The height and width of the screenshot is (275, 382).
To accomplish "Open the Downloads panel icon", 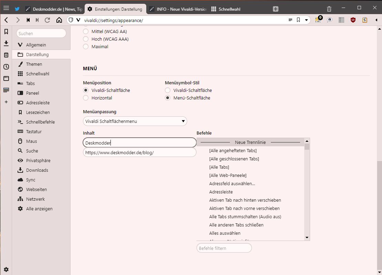I will (6, 43).
